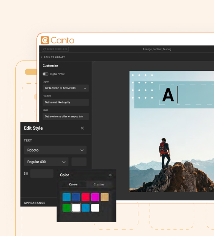Switch to the Custom tab

coord(99,185)
